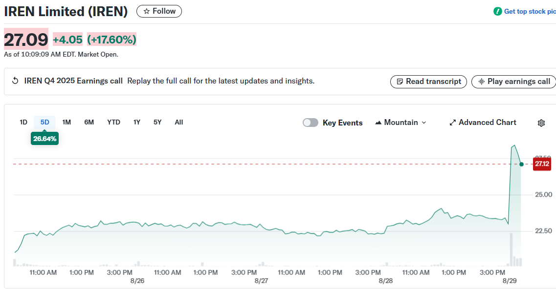Click the transcript icon in the Read transcript button
Image resolution: width=556 pixels, height=290 pixels.
[x=400, y=82]
